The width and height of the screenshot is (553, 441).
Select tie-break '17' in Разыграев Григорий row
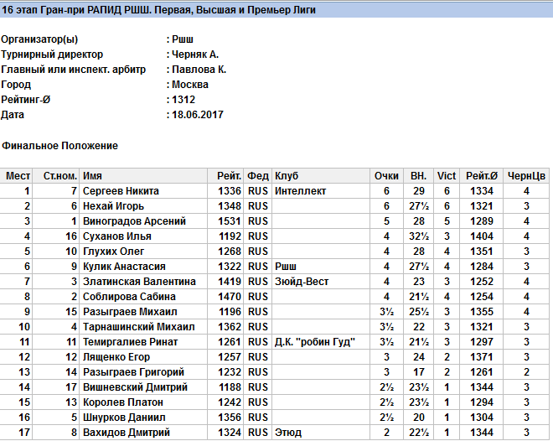(419, 372)
